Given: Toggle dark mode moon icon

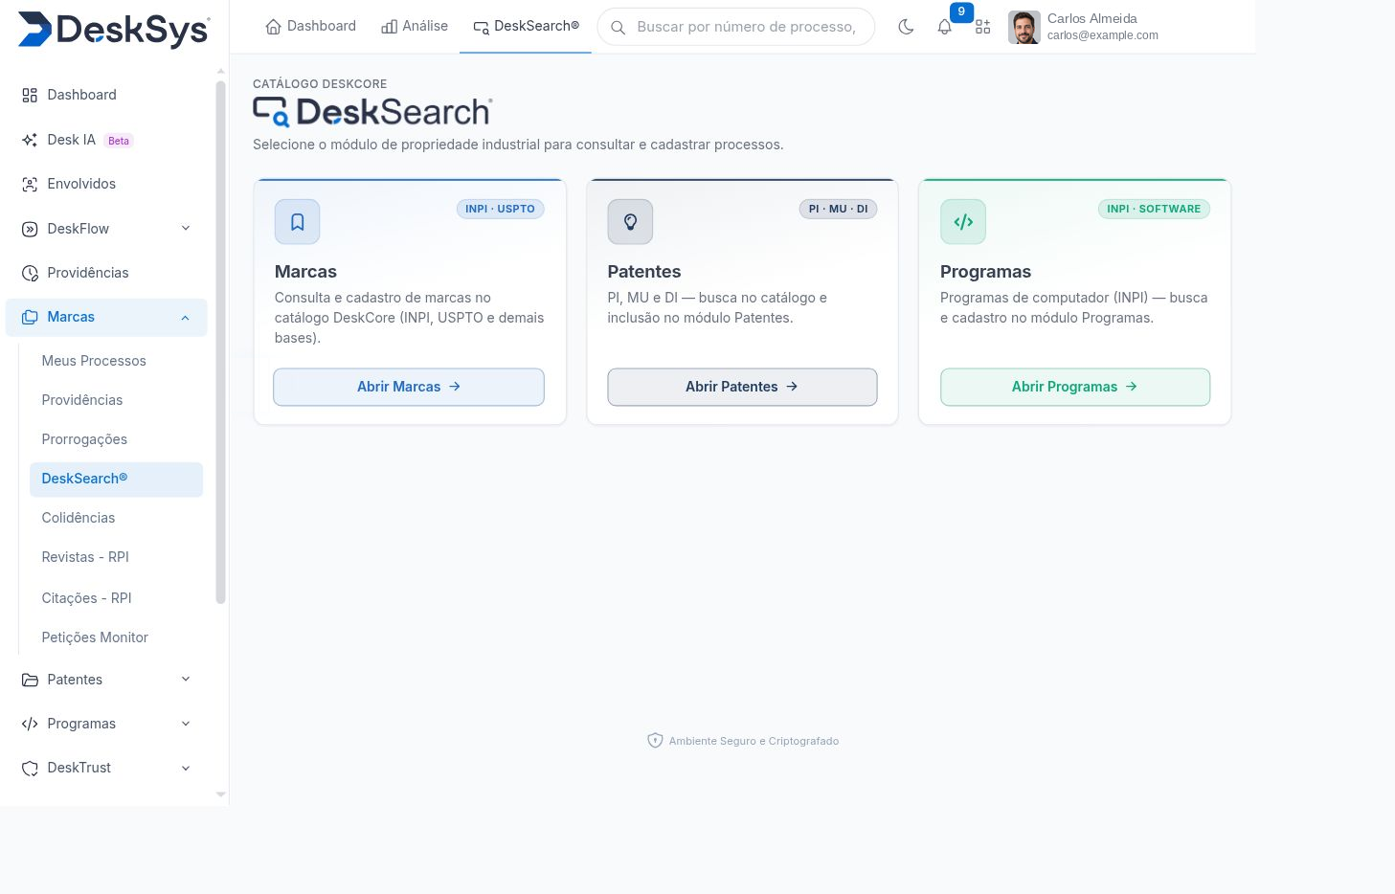Looking at the screenshot, I should coord(906,27).
